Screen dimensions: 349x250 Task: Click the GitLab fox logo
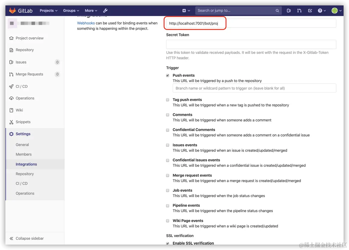click(x=12, y=11)
